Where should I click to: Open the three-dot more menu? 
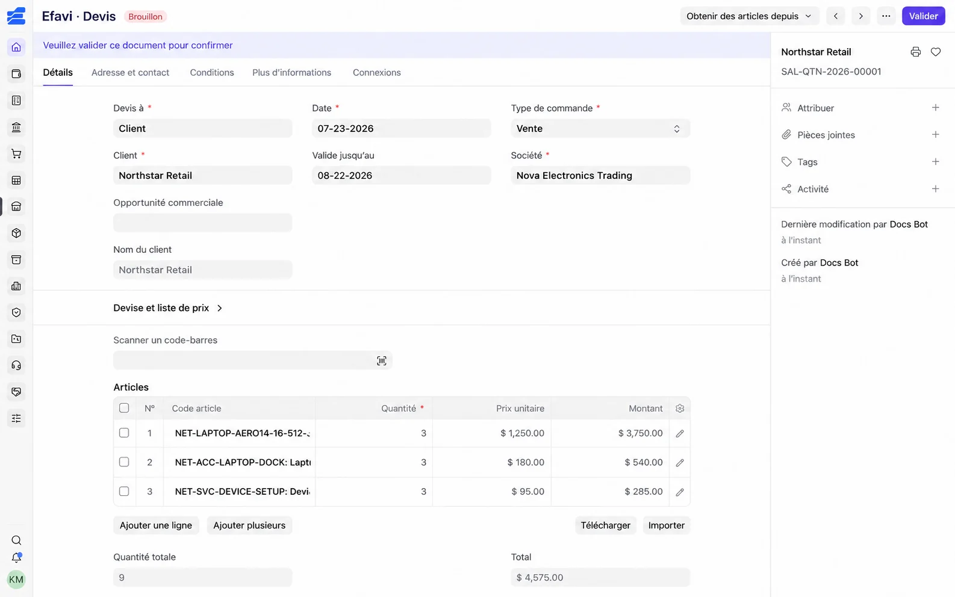point(886,16)
